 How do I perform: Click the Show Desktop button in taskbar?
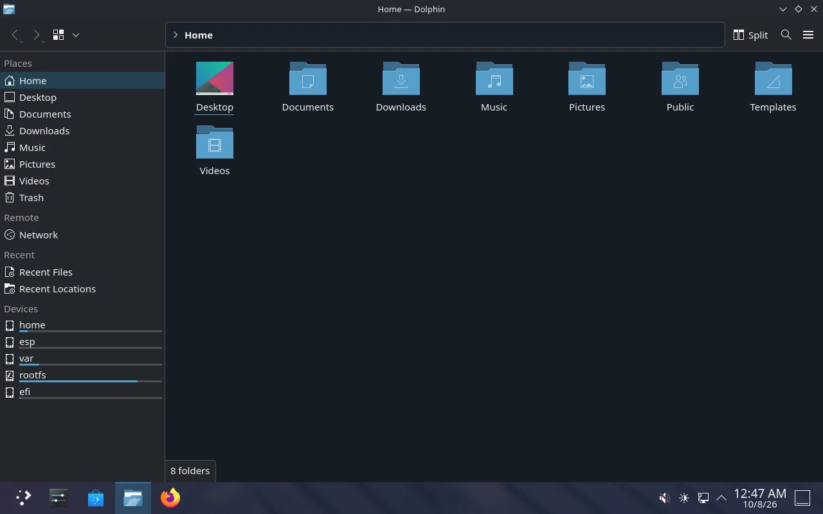[x=802, y=498]
